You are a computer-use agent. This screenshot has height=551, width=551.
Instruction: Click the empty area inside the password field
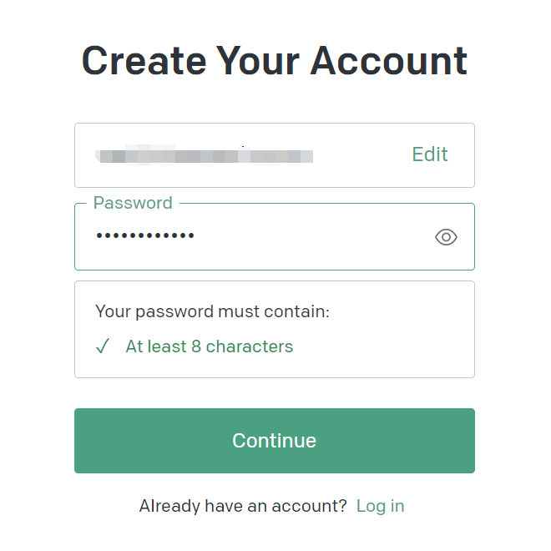pyautogui.click(x=313, y=236)
